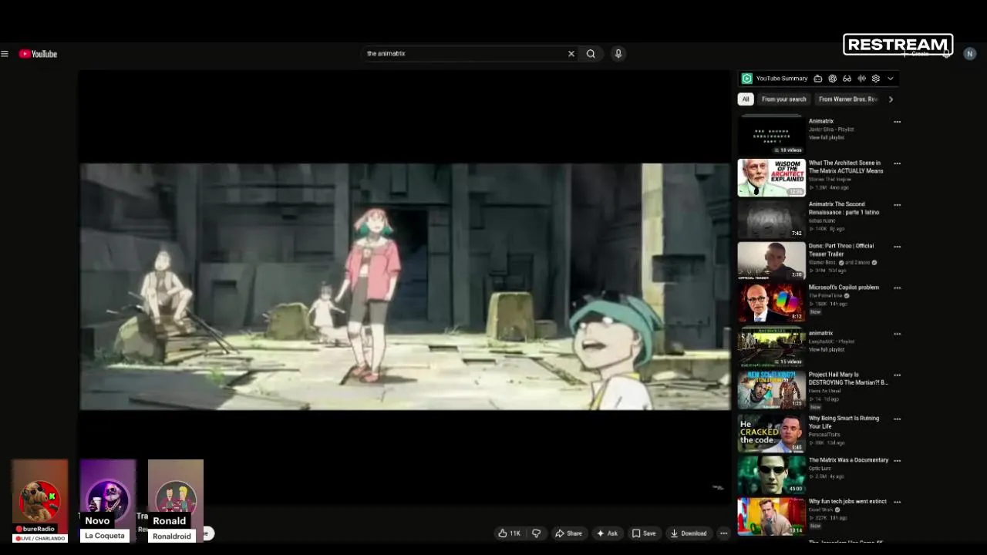The image size is (987, 555).
Task: Open 'Dune: Part Three' teaser trailer title
Action: (x=841, y=250)
